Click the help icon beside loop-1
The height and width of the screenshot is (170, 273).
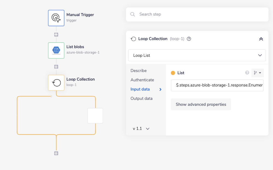189,39
